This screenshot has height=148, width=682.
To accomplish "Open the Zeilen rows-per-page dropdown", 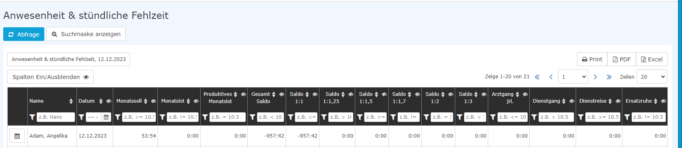I will (652, 77).
